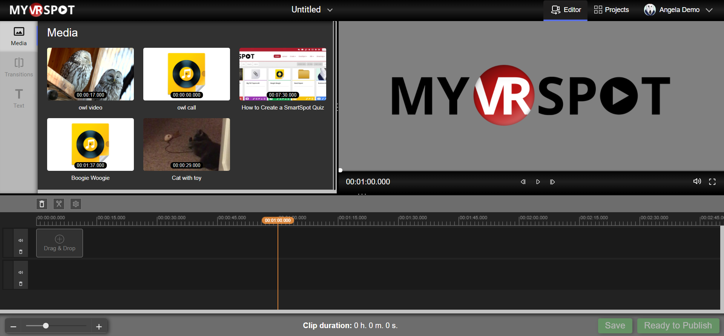Click the Drag & Drop placeholder on first track
Screen dimensions: 724x336
[60, 243]
